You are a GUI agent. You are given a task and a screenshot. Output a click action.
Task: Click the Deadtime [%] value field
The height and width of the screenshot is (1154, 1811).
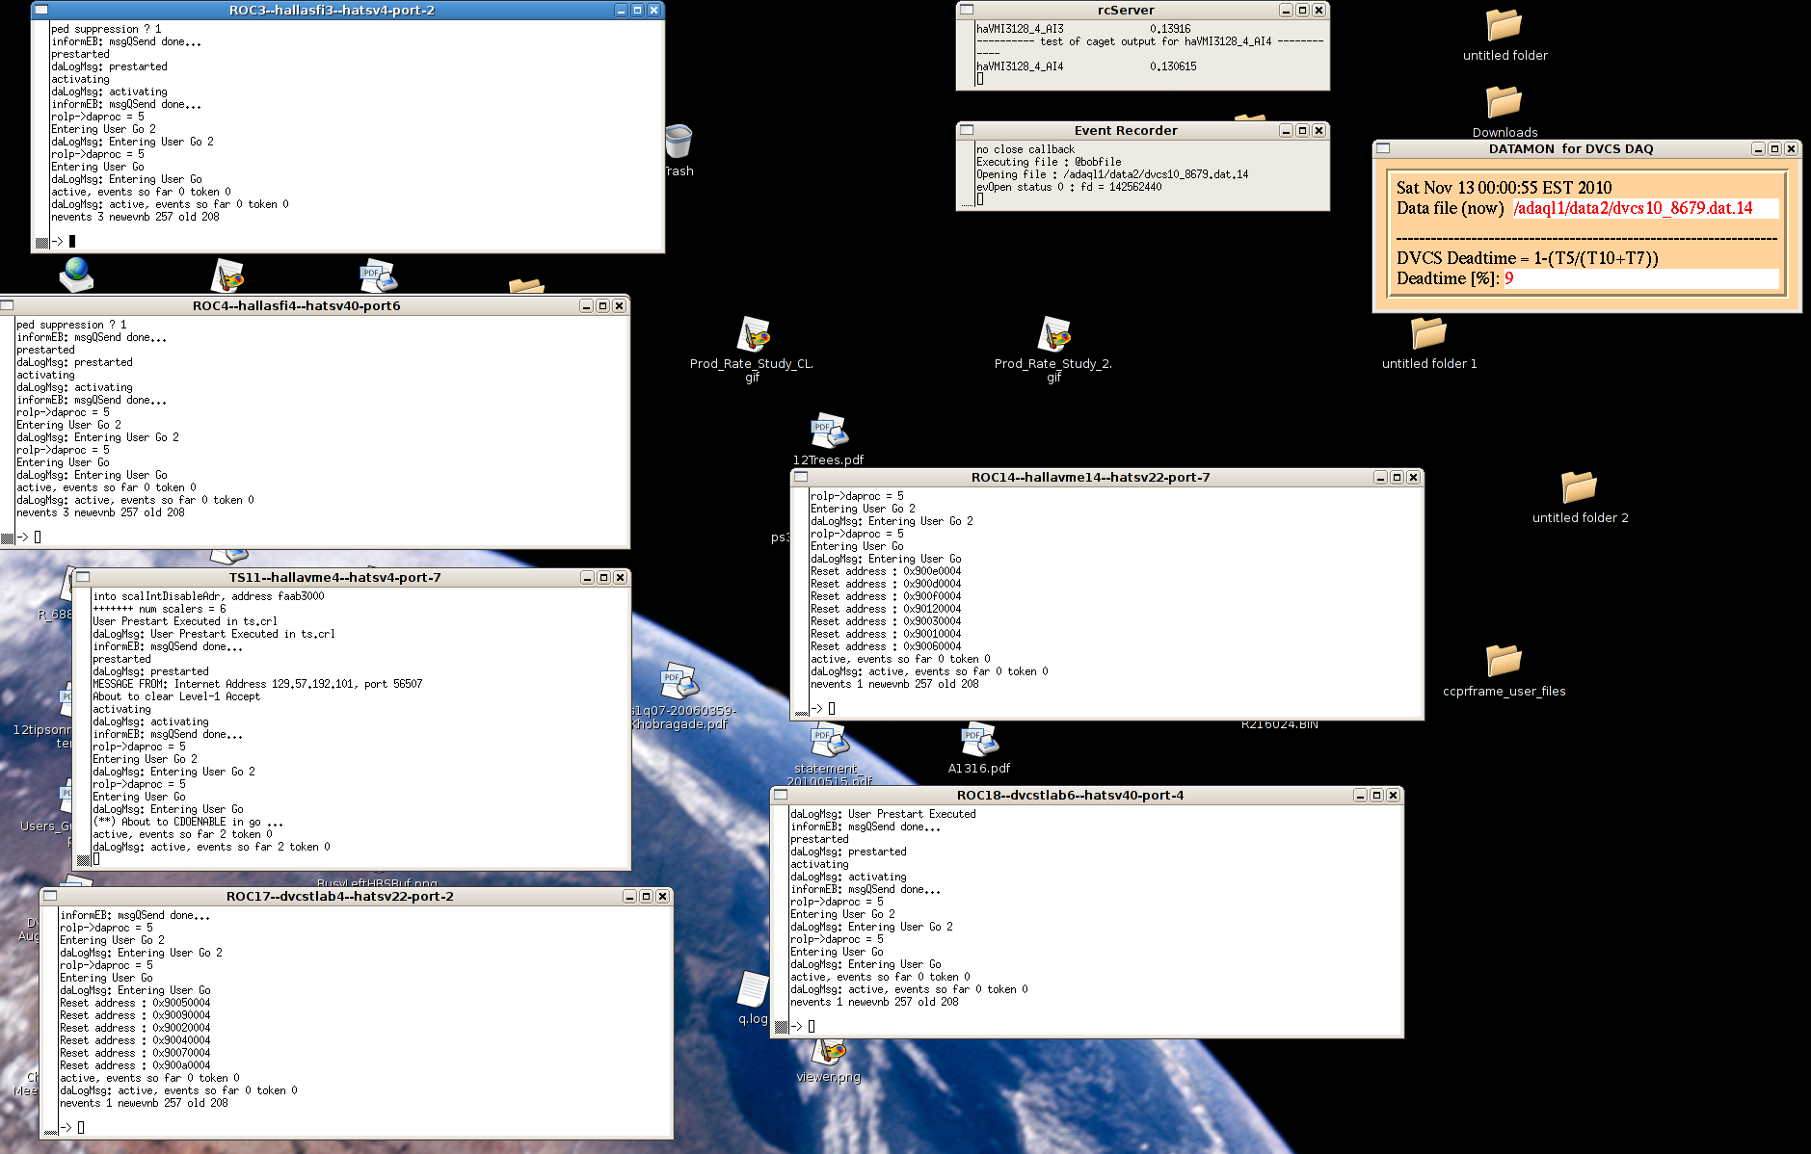1640,278
